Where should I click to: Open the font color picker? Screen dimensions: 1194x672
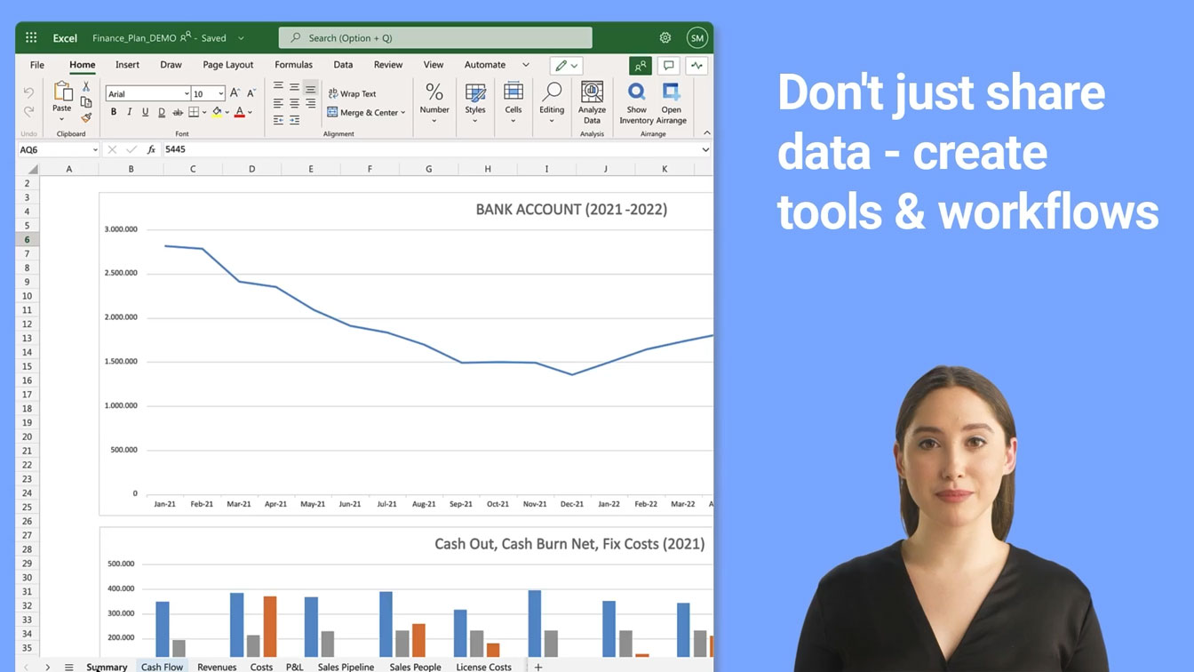(240, 112)
